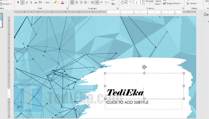The height and width of the screenshot is (119, 209).
Task: Open Change Case menu
Action: click(48, 2)
